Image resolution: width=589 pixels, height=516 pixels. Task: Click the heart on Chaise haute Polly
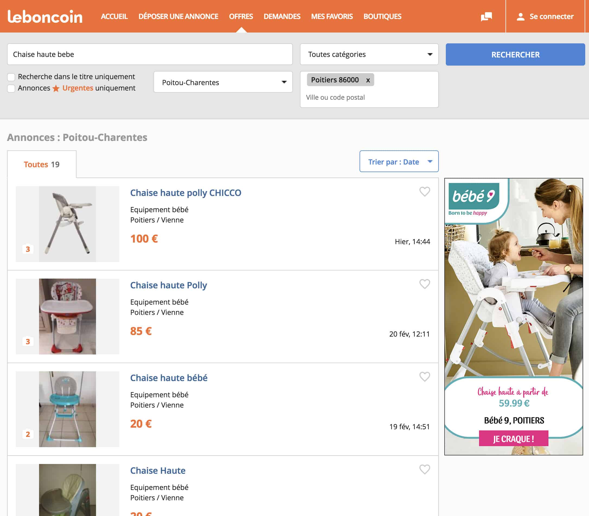tap(424, 284)
